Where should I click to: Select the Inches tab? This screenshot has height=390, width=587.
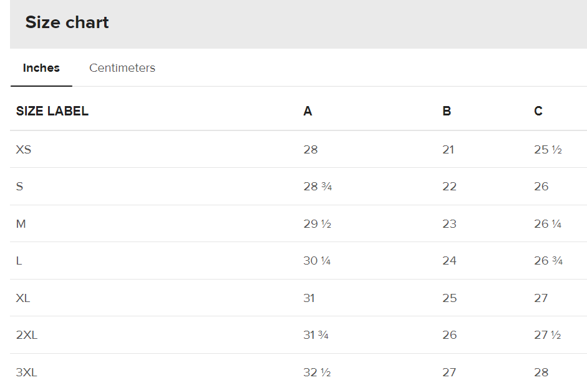click(x=41, y=68)
